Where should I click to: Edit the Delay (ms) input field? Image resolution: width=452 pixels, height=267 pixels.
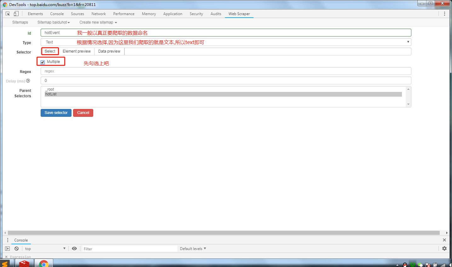coord(226,81)
